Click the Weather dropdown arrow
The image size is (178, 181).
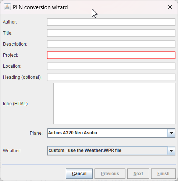tap(171, 150)
